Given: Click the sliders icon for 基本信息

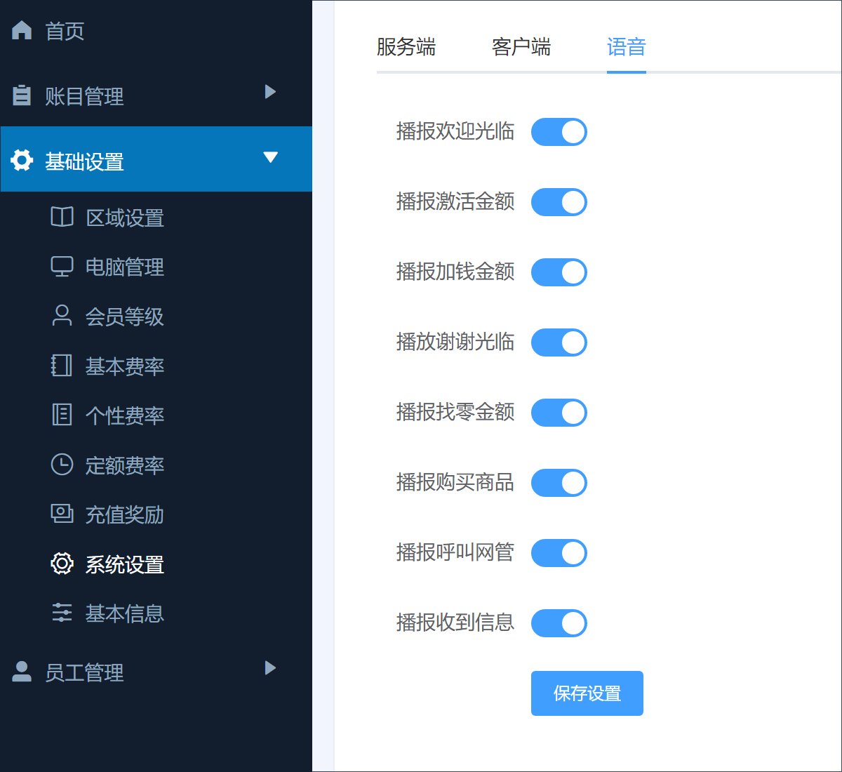Looking at the screenshot, I should click(62, 613).
